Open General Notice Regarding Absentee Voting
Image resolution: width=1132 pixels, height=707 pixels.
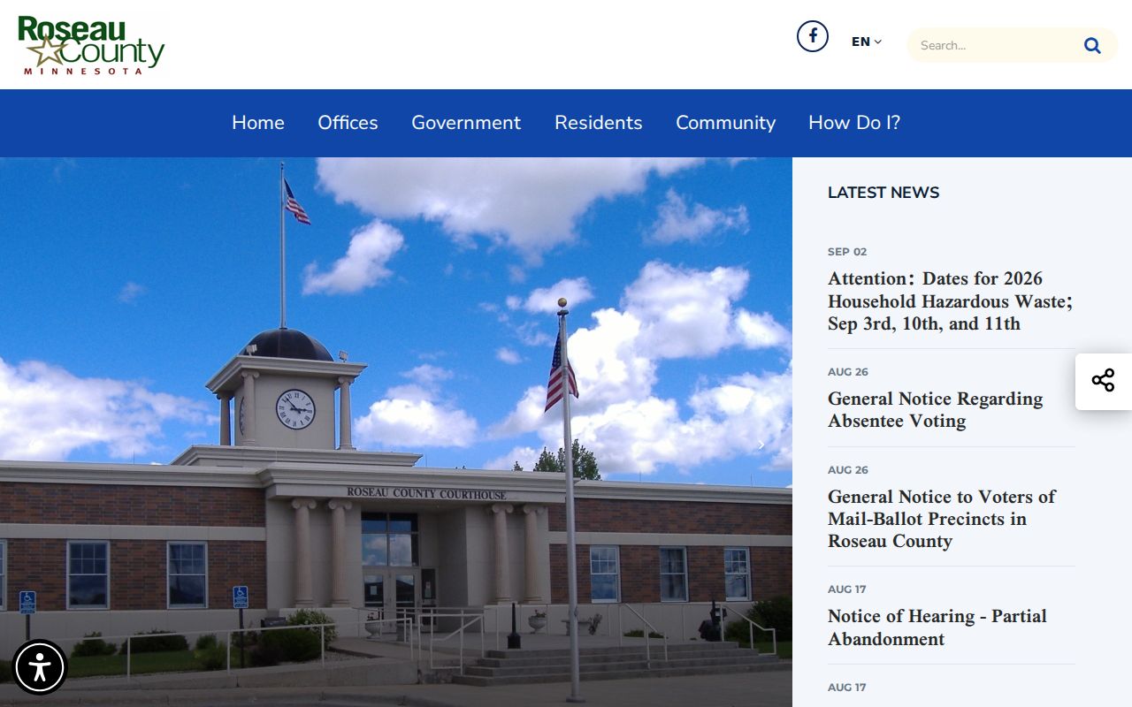click(x=936, y=410)
